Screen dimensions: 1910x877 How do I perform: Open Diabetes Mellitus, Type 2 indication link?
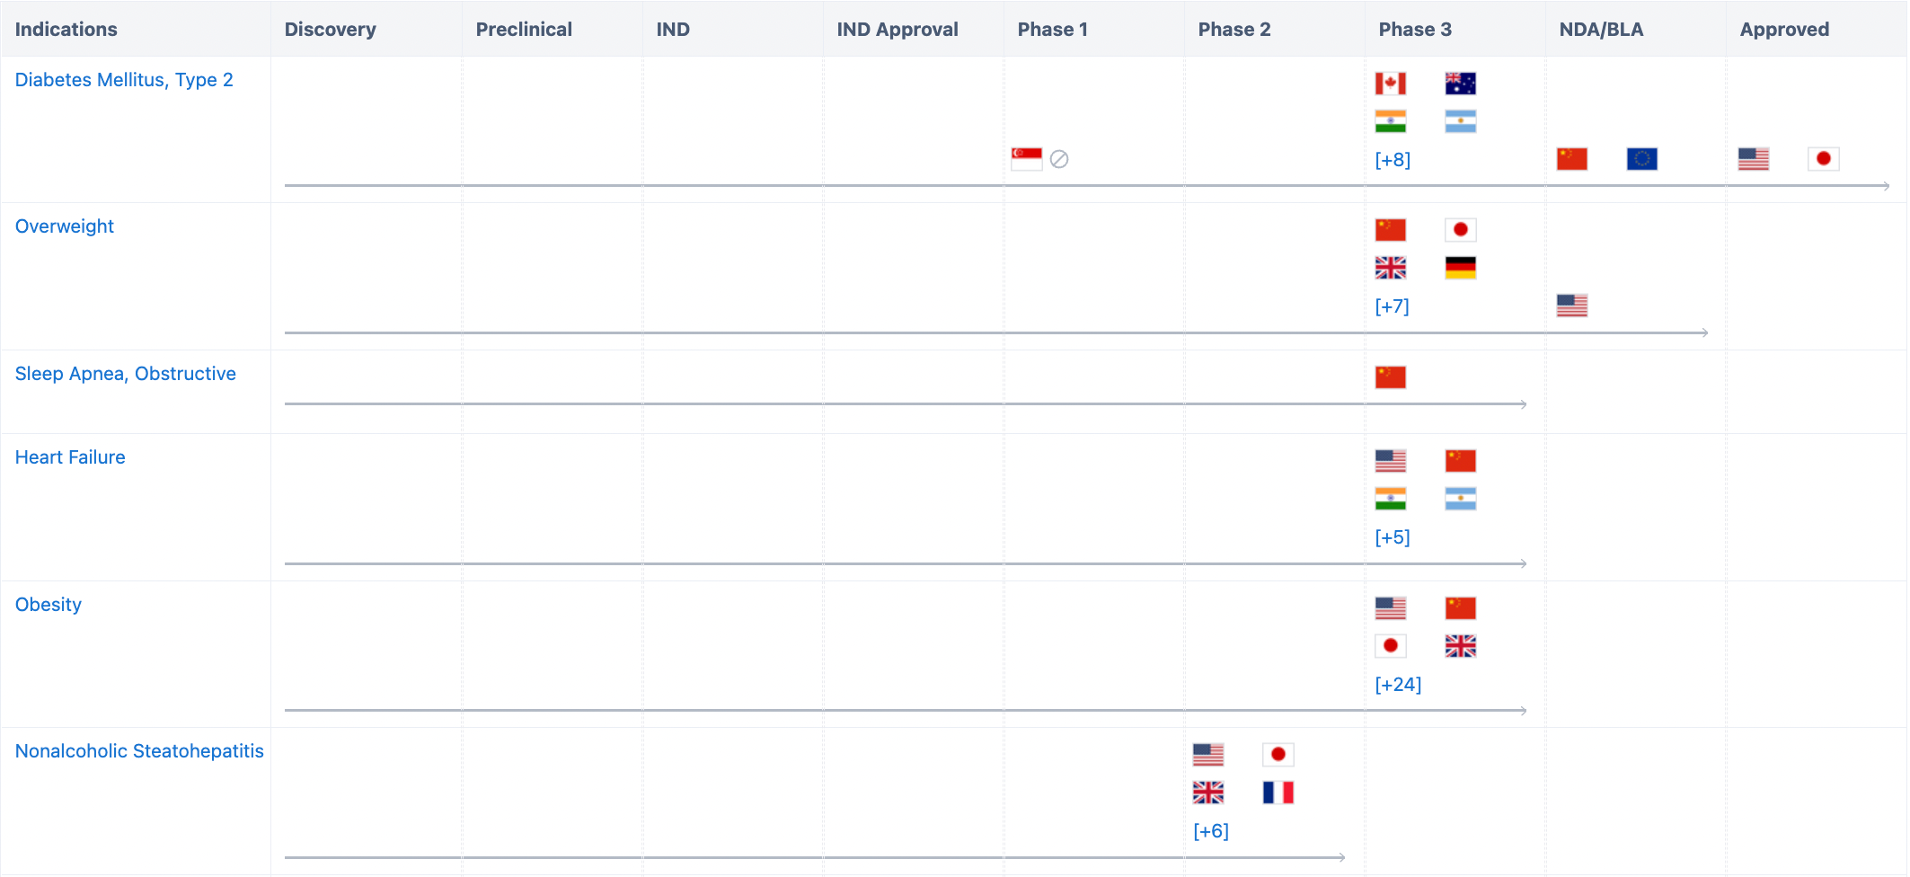click(124, 80)
